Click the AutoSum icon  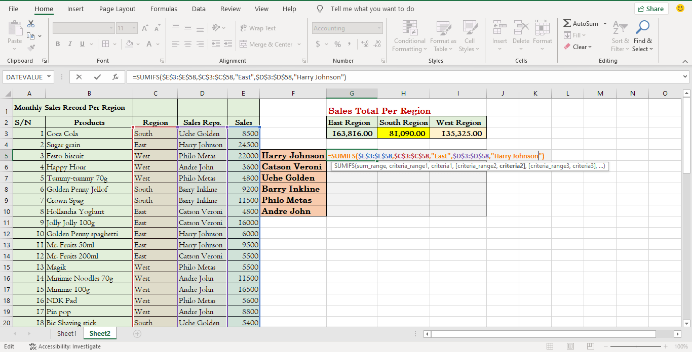tap(567, 23)
